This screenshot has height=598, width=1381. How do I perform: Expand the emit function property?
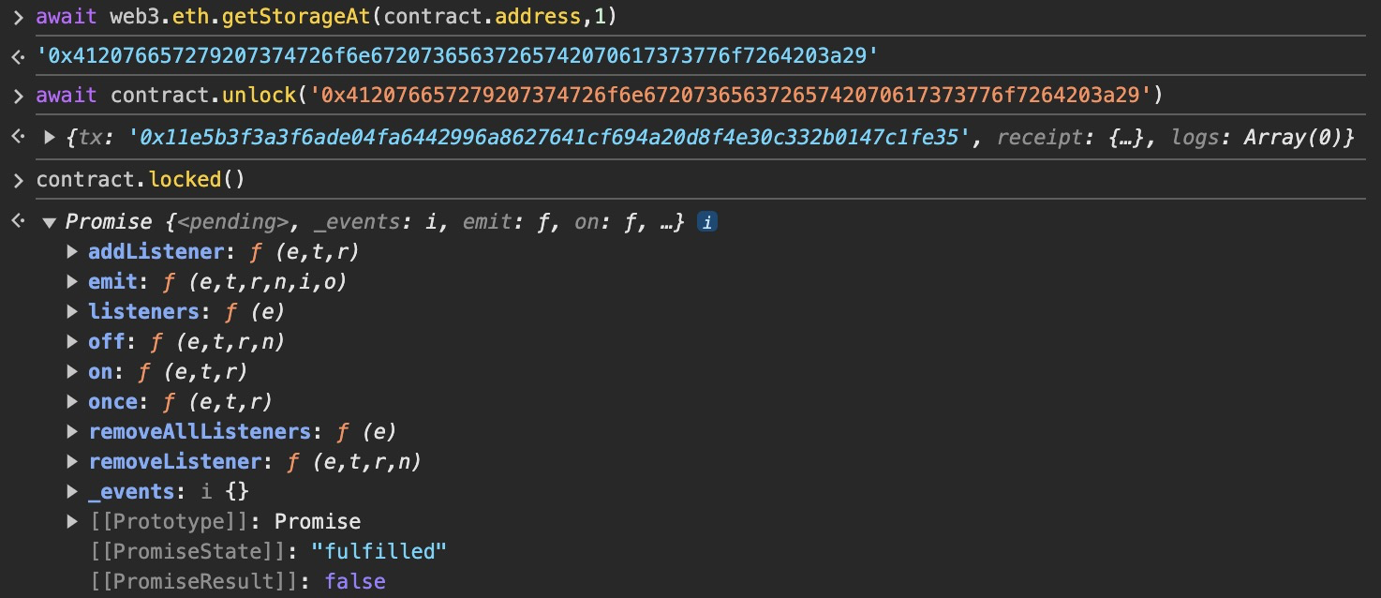point(72,282)
